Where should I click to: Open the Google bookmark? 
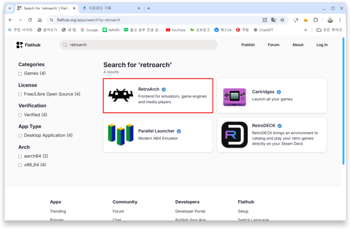[x=89, y=30]
